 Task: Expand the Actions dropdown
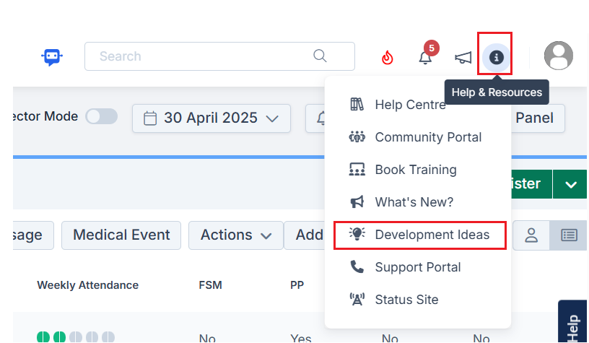(x=236, y=235)
